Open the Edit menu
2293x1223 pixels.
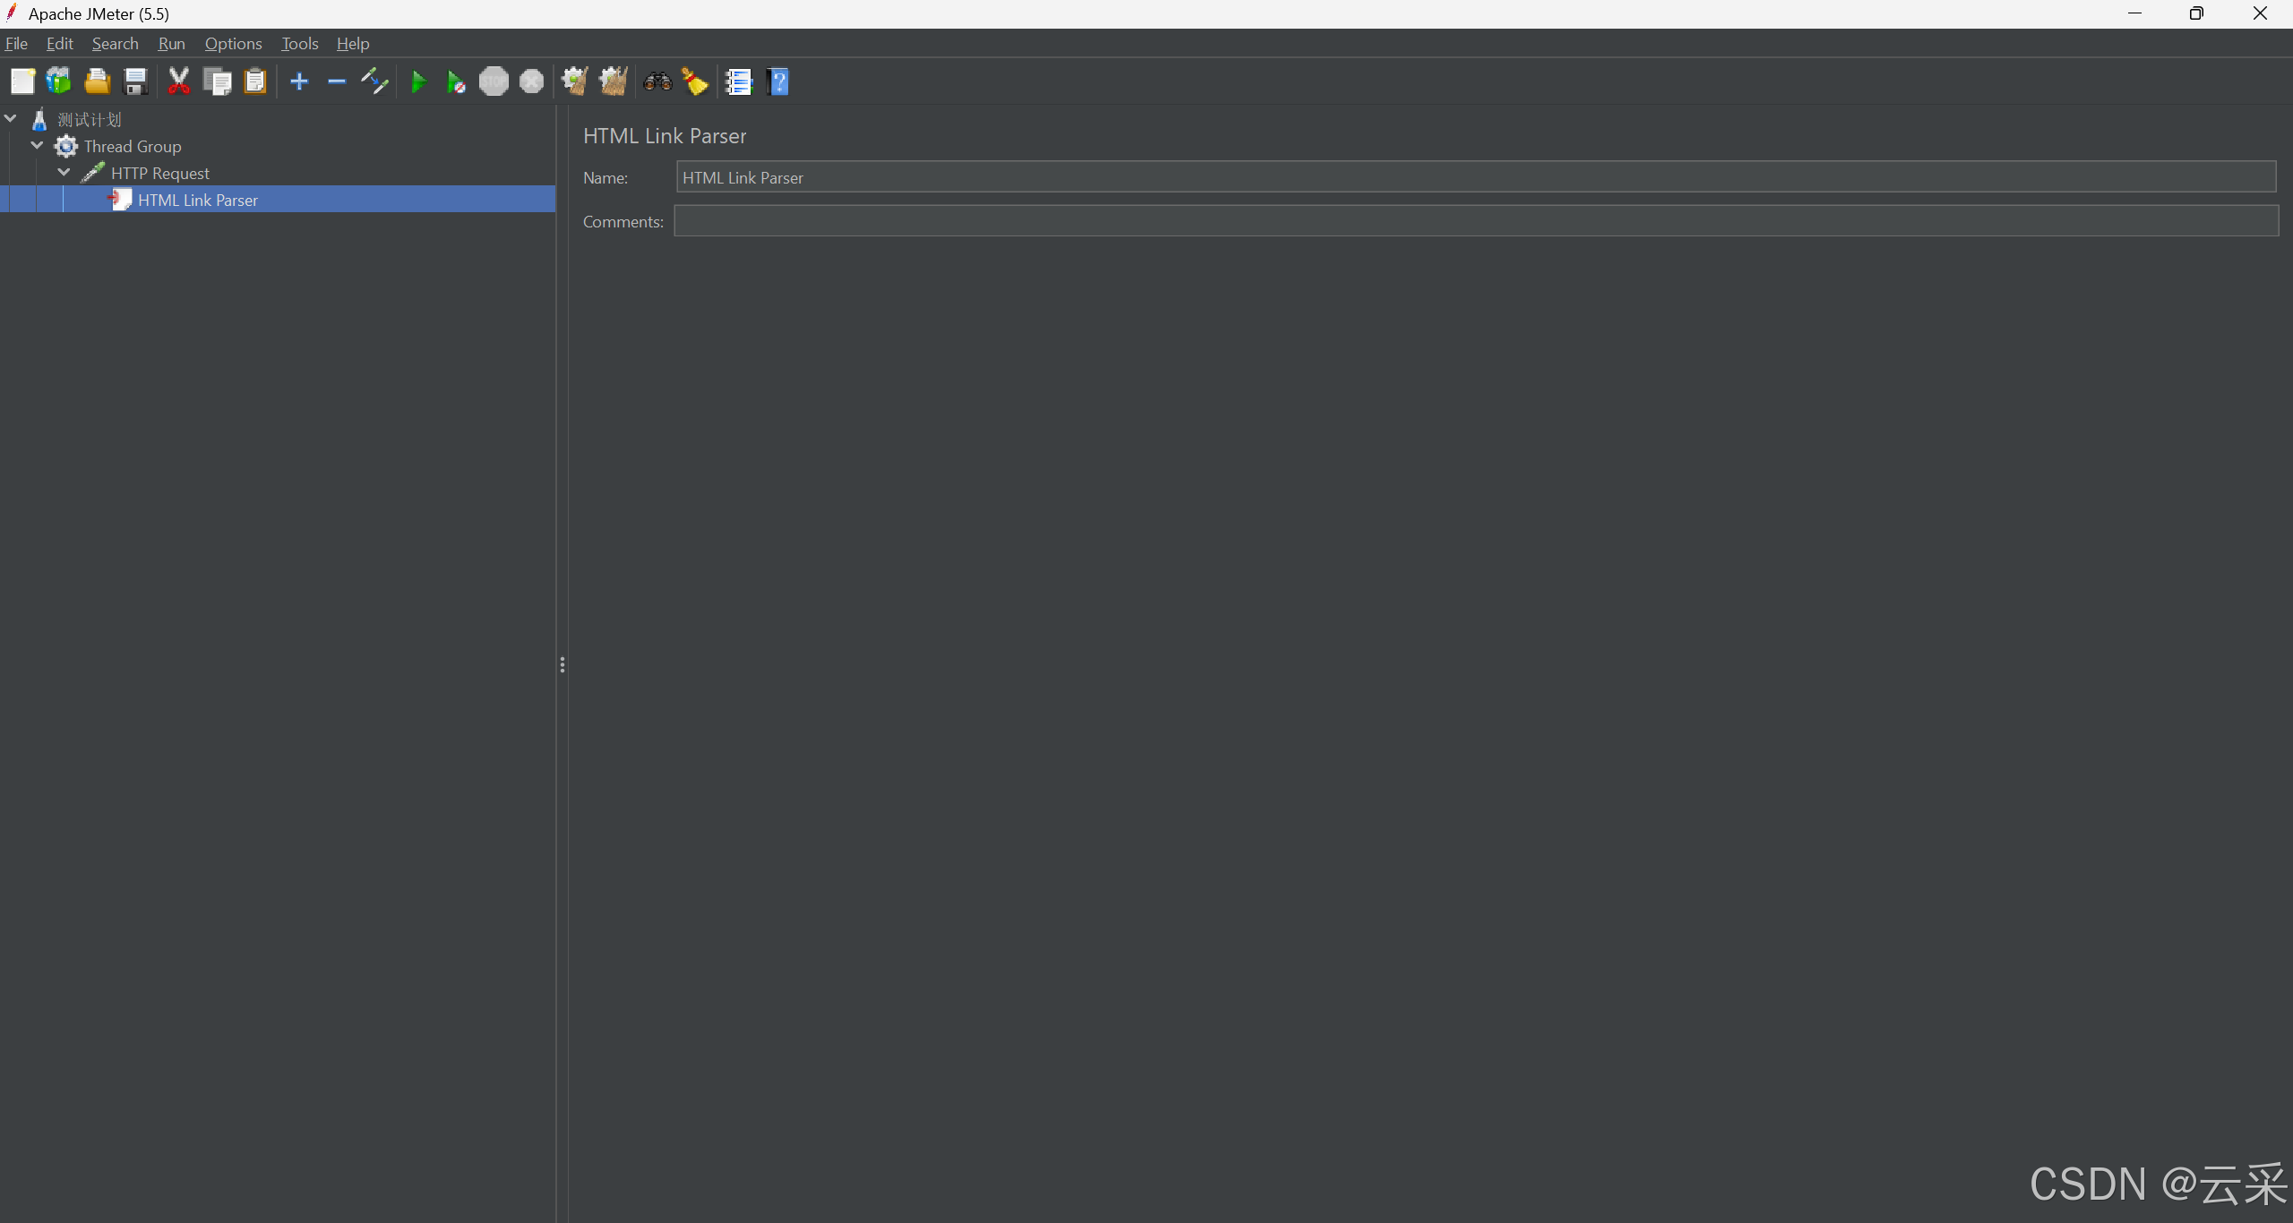pyautogui.click(x=60, y=43)
